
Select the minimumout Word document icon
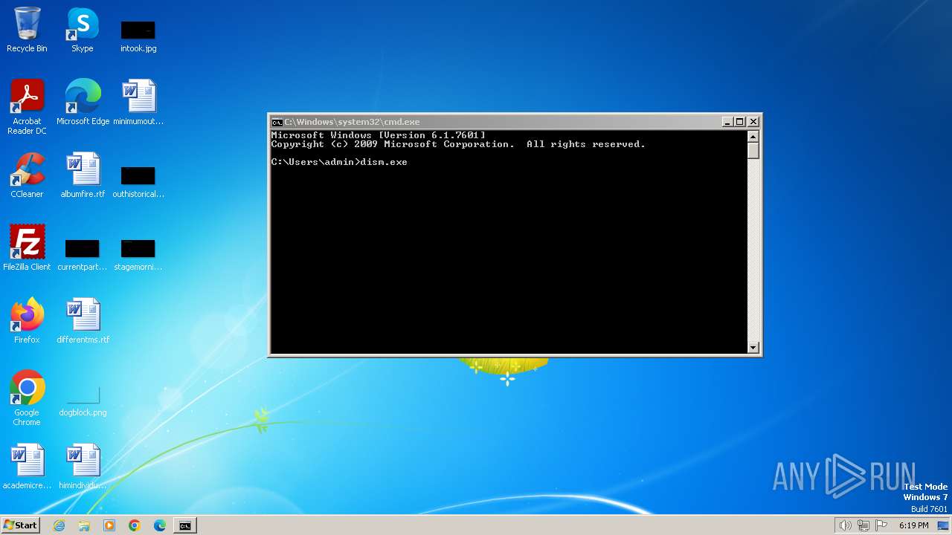pos(138,103)
